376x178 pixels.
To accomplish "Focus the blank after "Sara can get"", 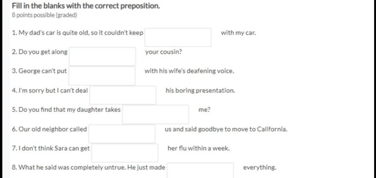I will pos(125,153).
